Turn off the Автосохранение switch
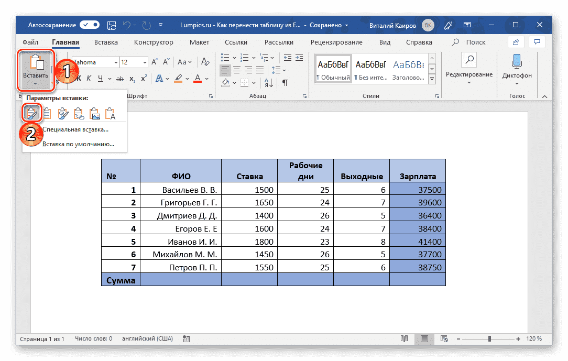The width and height of the screenshot is (568, 361). [x=89, y=24]
